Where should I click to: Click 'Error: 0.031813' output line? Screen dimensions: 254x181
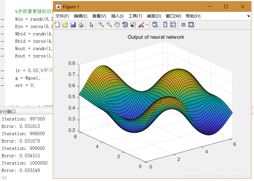21,126
